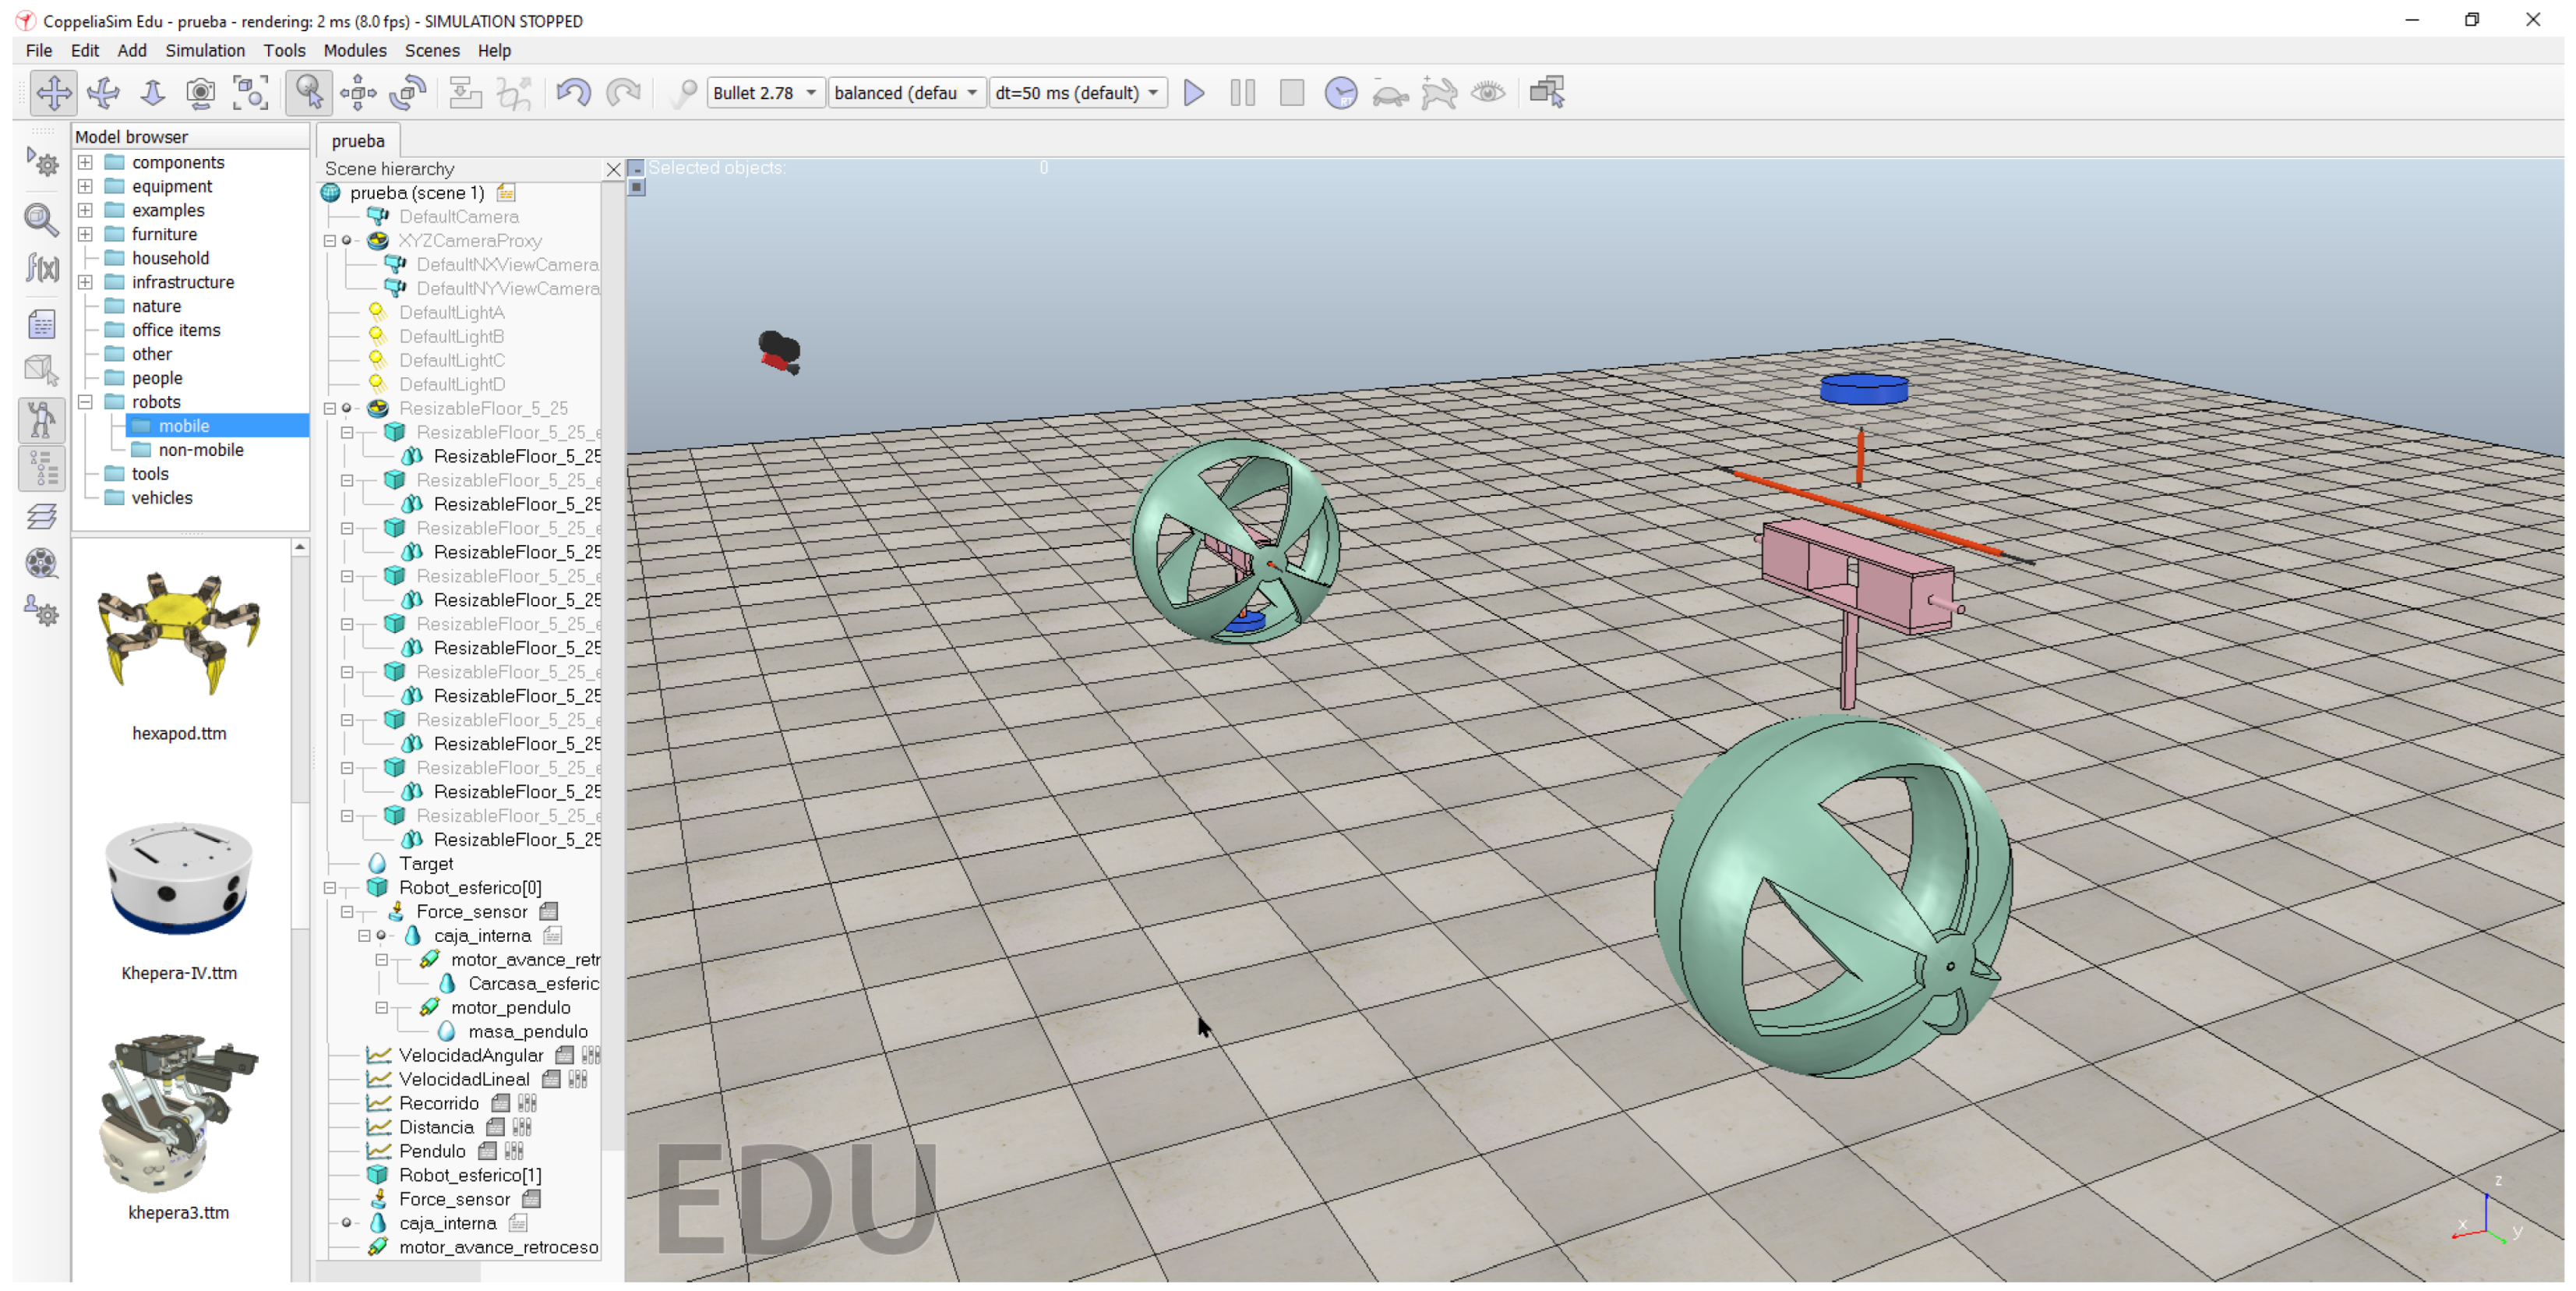This screenshot has width=2576, height=1291.
Task: Activate the object rotate tool
Action: [407, 93]
